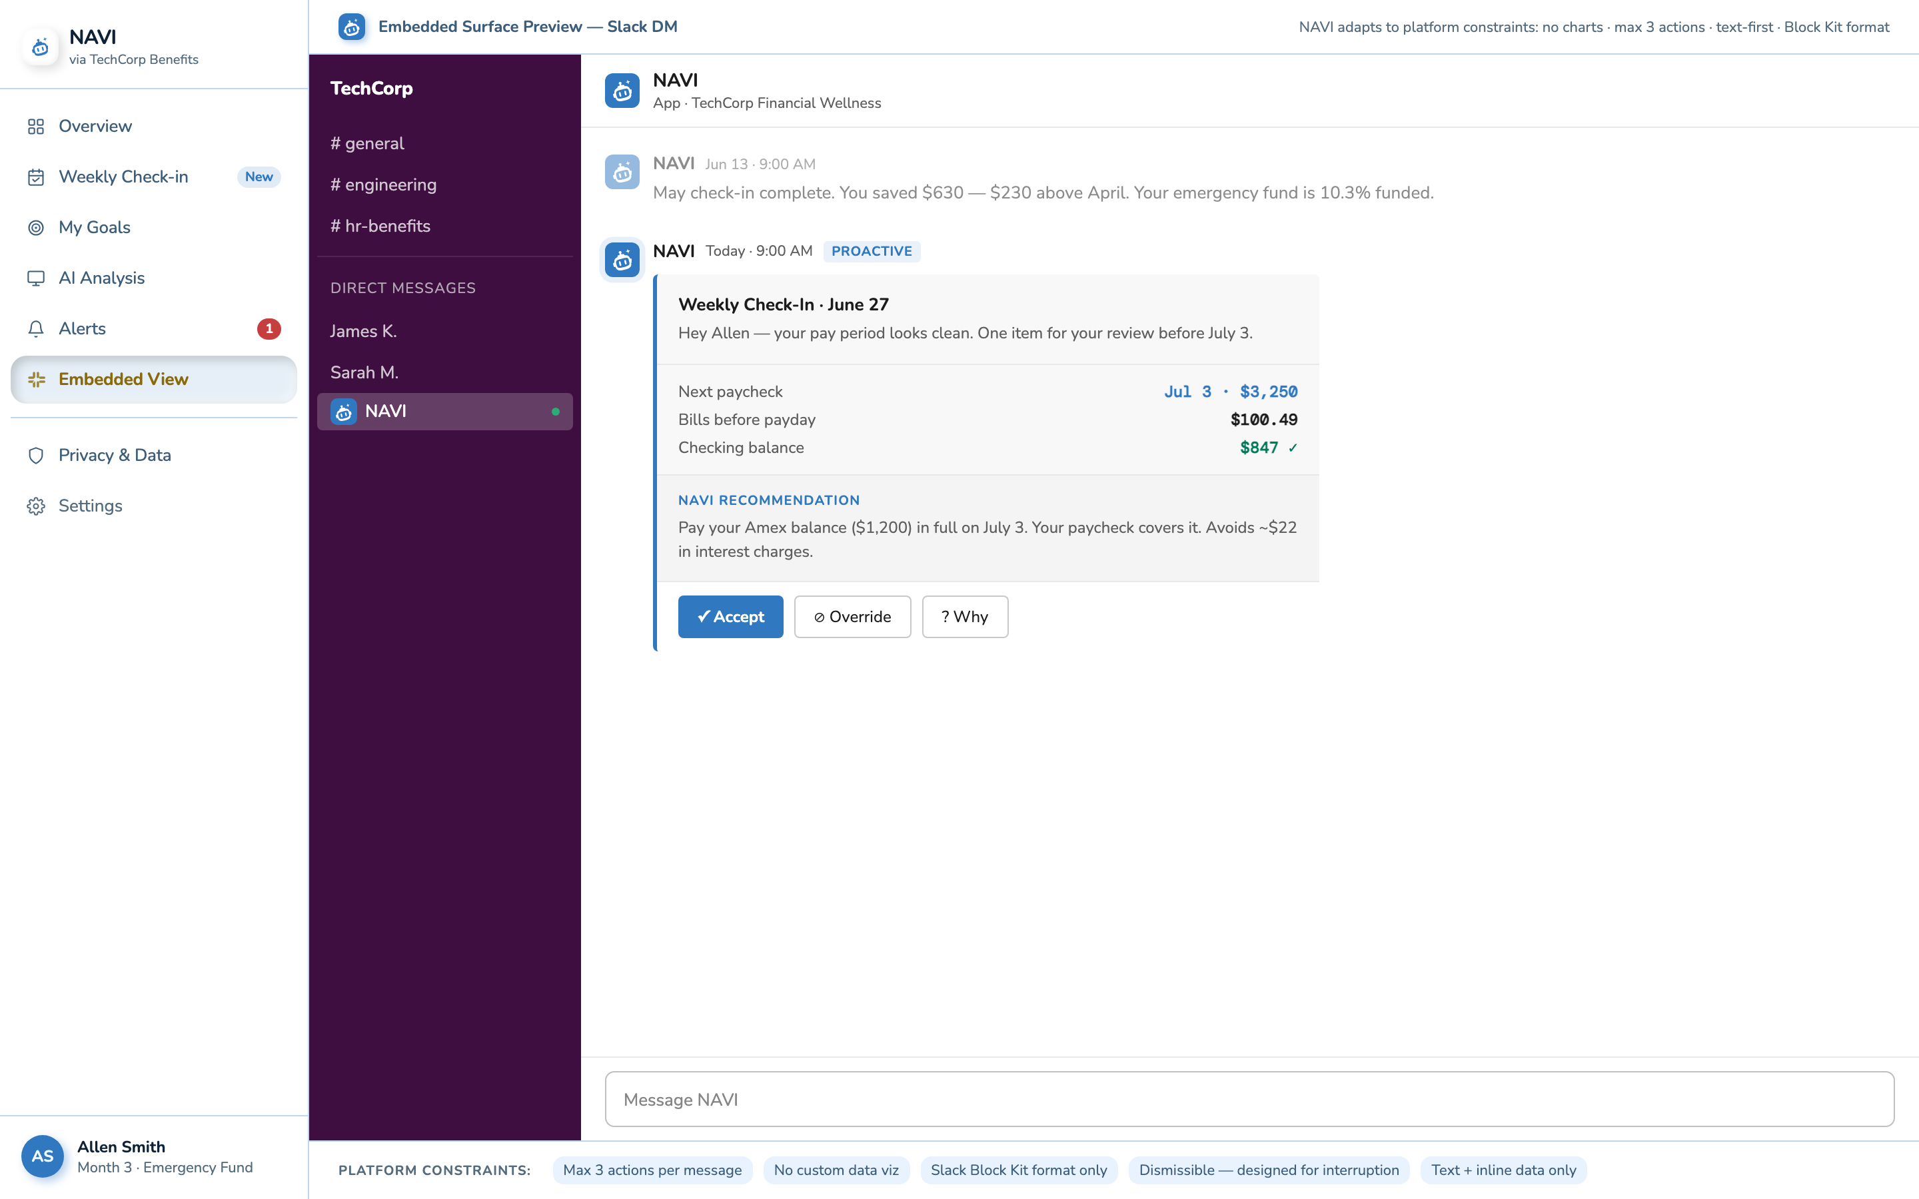Click the Month 3 · Emergency Fund status text
Image resolution: width=1919 pixels, height=1199 pixels.
pyautogui.click(x=165, y=1167)
